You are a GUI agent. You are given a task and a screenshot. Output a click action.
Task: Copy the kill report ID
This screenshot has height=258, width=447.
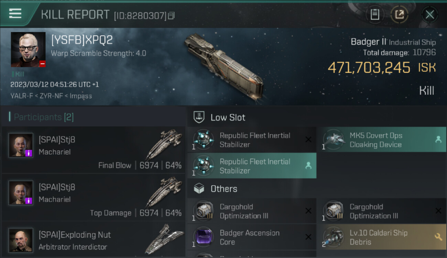tap(172, 15)
